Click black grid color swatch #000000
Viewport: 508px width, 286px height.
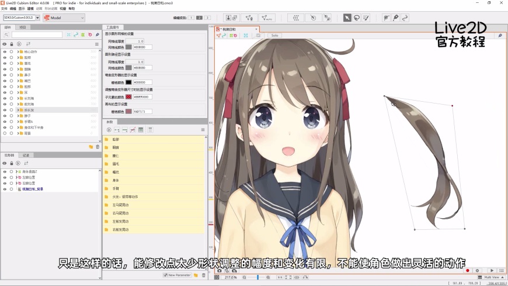(128, 82)
